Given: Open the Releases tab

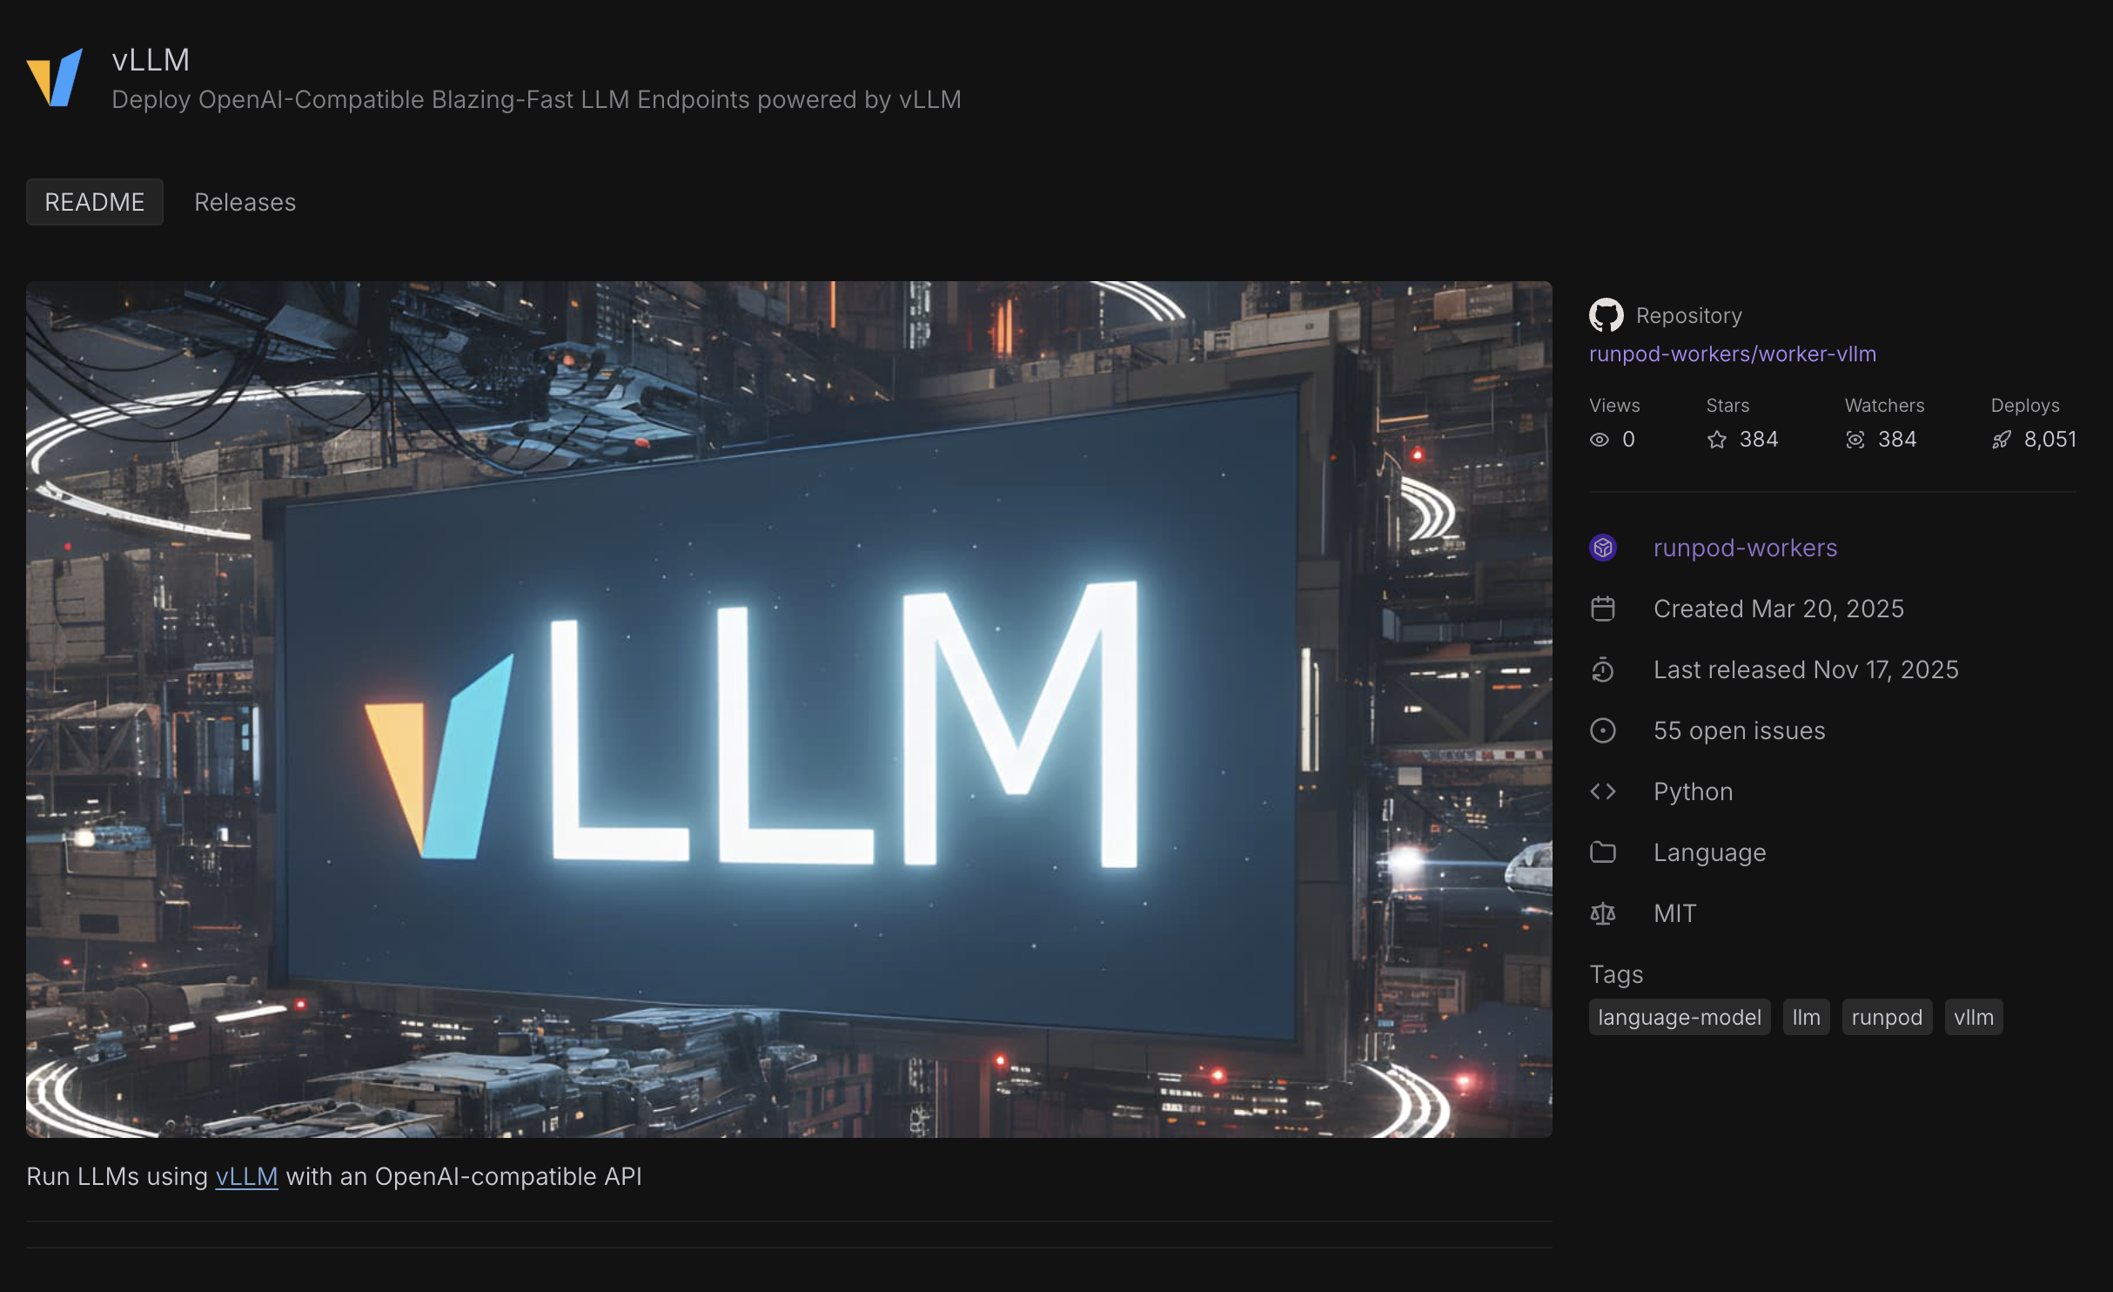Looking at the screenshot, I should point(245,202).
